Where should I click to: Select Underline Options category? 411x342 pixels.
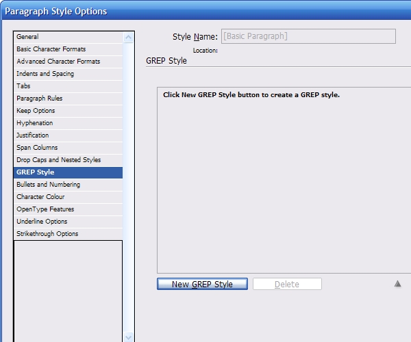tap(68, 222)
